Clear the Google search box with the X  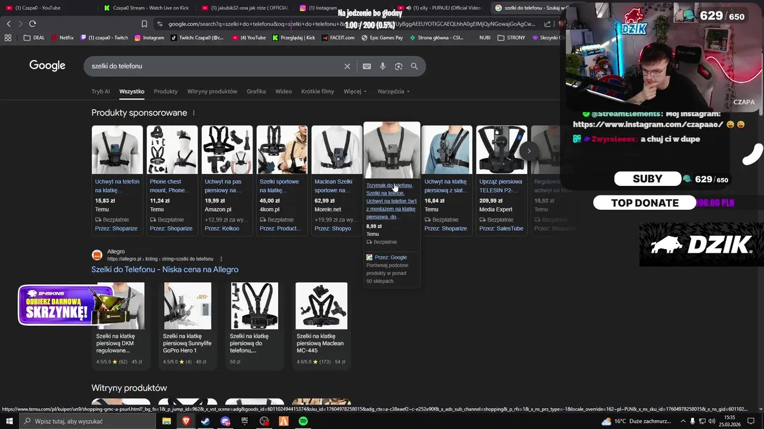coord(347,66)
